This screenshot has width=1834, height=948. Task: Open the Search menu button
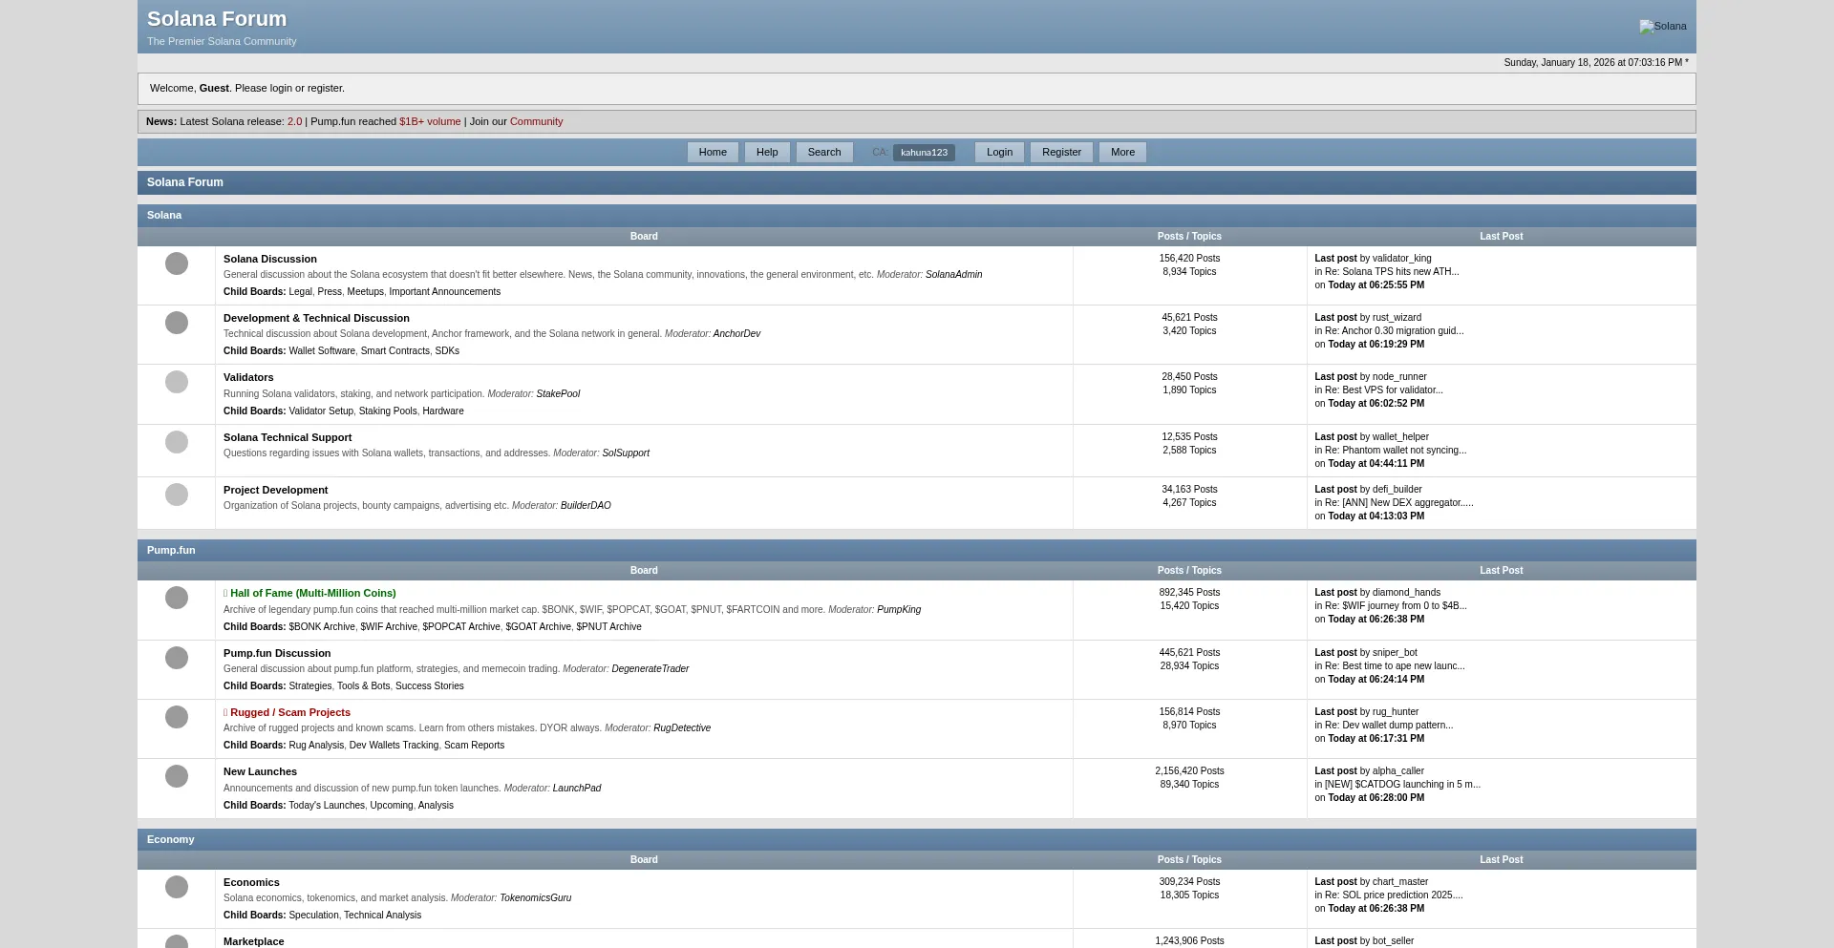coord(824,152)
